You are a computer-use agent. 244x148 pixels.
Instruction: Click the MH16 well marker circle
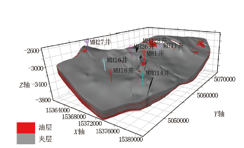pyautogui.click(x=104, y=60)
